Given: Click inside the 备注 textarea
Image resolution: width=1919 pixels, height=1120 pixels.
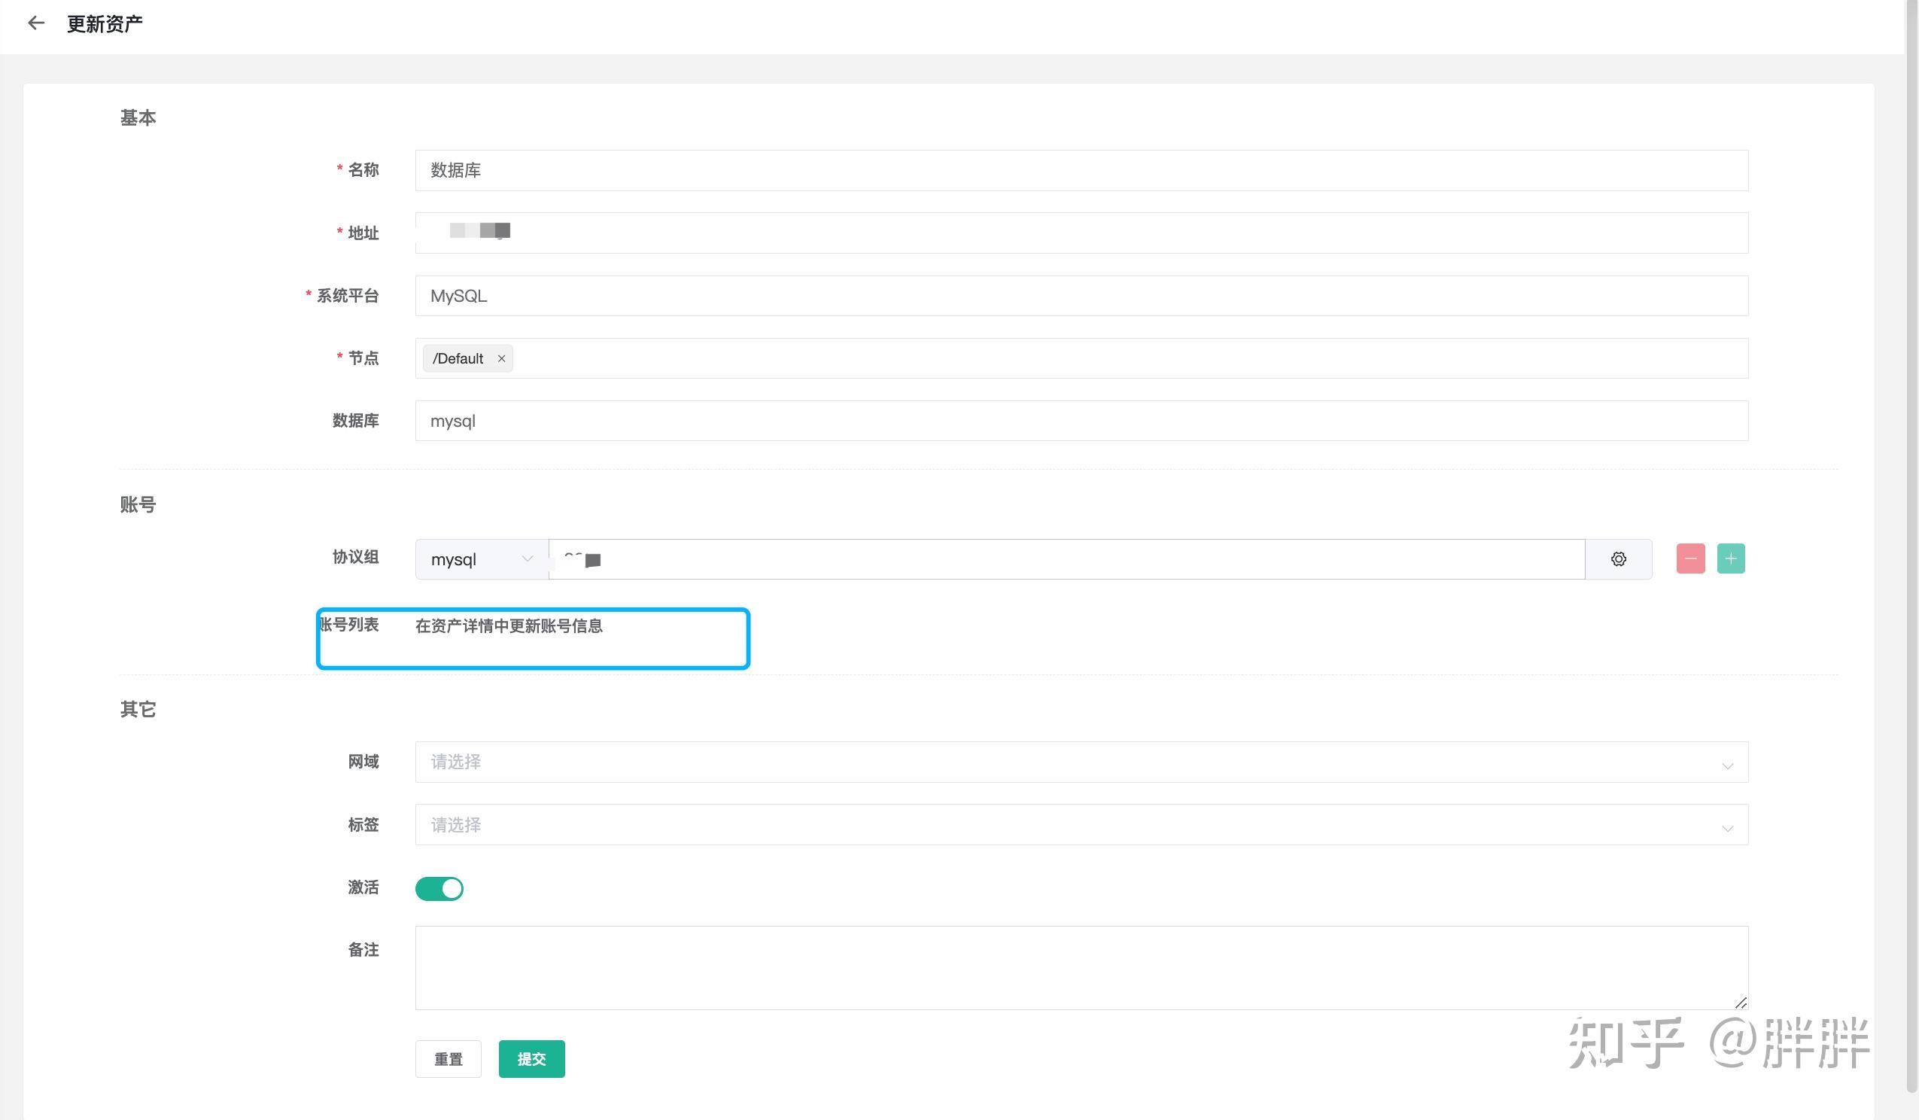Looking at the screenshot, I should pos(1081,968).
